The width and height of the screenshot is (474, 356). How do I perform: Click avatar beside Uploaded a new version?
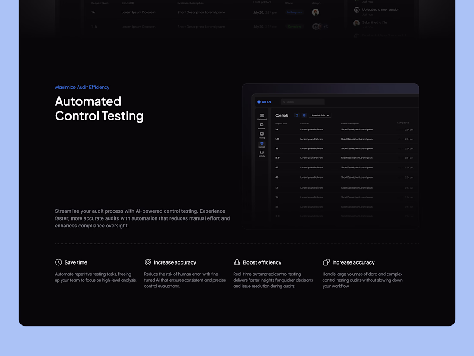[x=357, y=9]
